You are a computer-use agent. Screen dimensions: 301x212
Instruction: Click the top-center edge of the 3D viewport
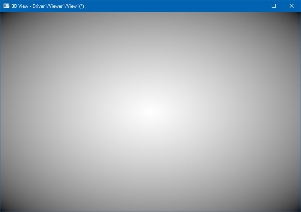click(150, 14)
